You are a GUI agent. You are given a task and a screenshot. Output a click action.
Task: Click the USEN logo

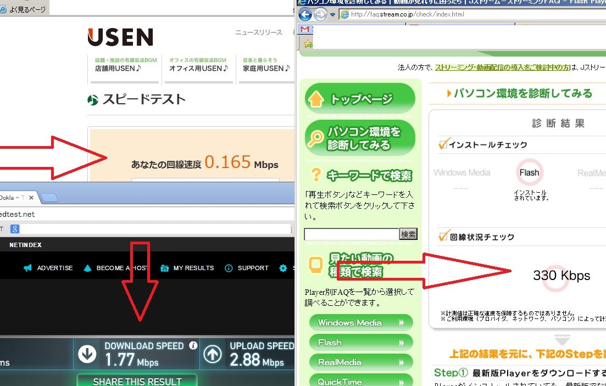pyautogui.click(x=120, y=37)
